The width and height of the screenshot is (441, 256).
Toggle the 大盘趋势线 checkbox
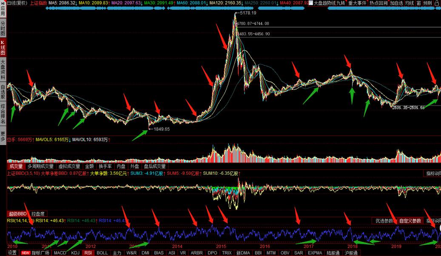click(310, 3)
